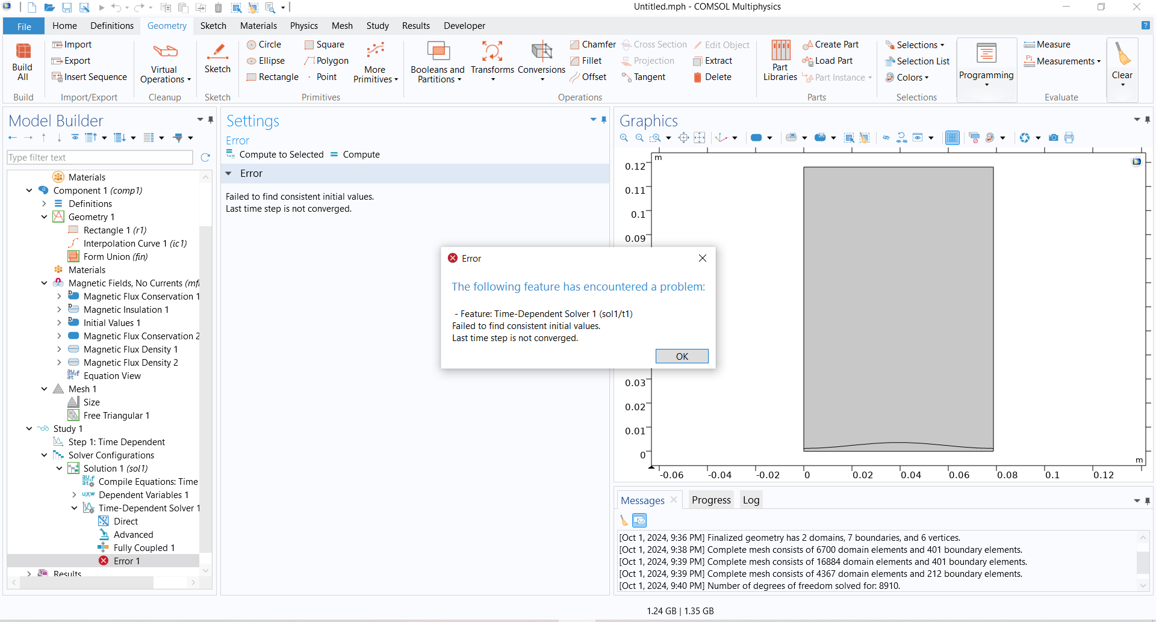Open the Progress tab
Screen dimensions: 1156x622
pyautogui.click(x=710, y=500)
